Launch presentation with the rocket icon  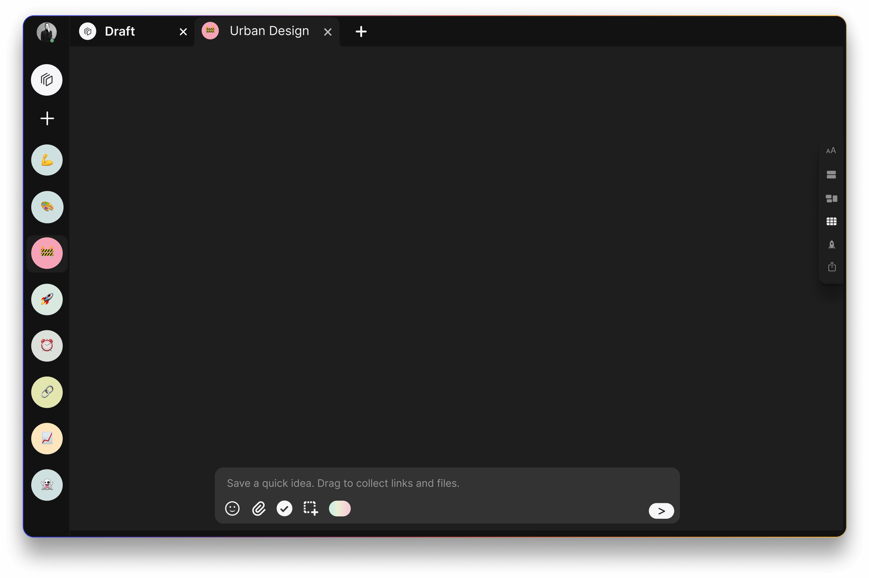click(x=831, y=244)
